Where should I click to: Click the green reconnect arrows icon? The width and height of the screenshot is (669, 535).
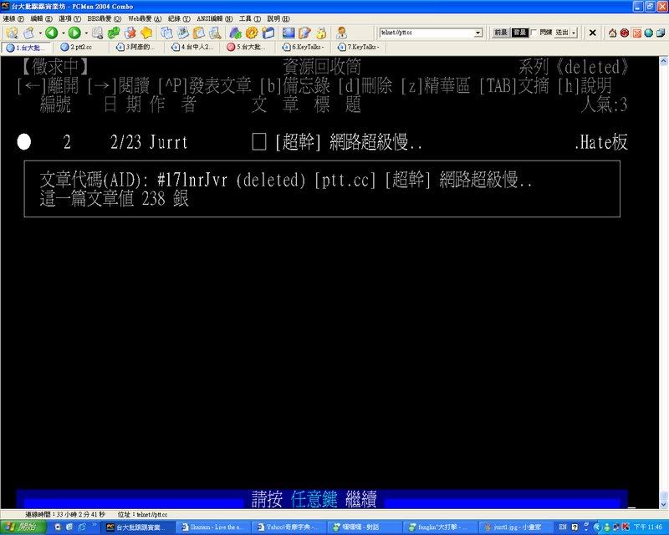(x=113, y=33)
